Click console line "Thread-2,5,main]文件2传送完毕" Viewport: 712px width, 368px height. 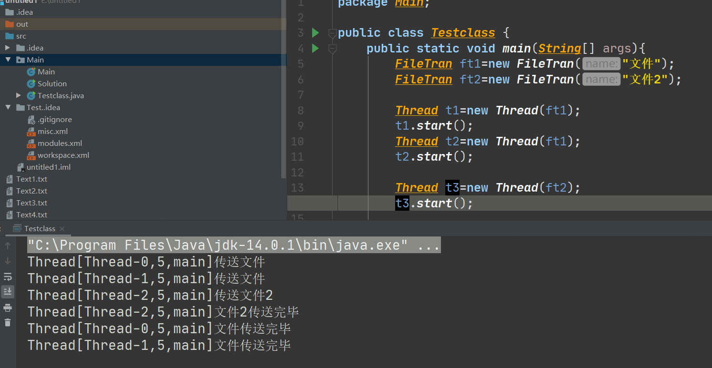point(163,312)
